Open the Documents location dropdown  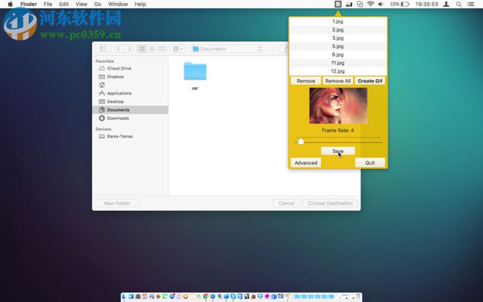pyautogui.click(x=226, y=49)
